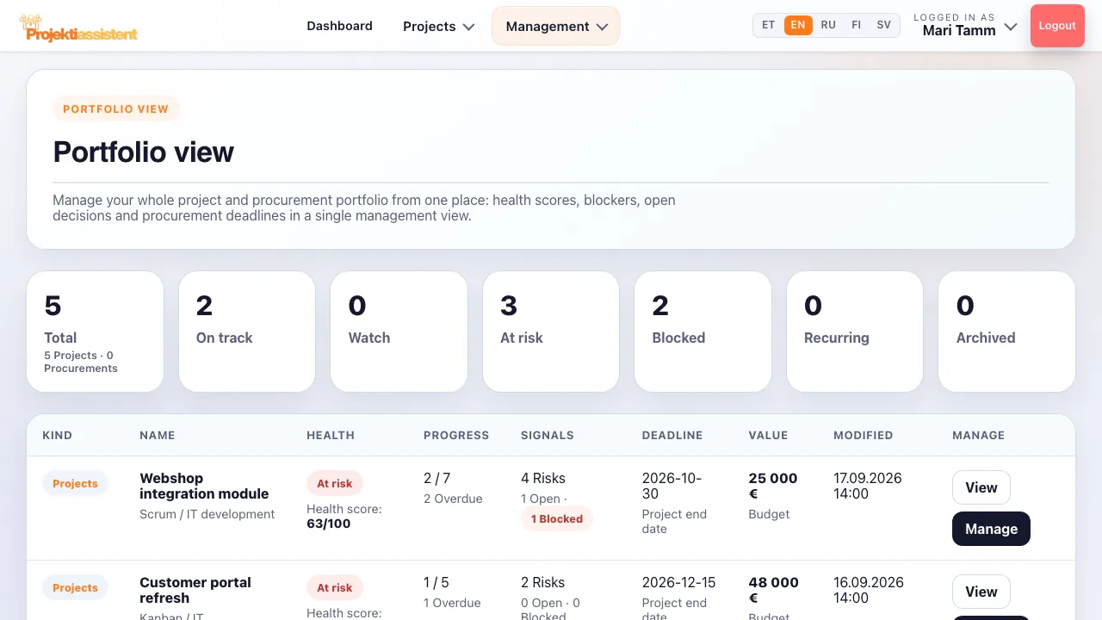Filter by the Watch card
Image resolution: width=1102 pixels, height=620 pixels.
[399, 332]
